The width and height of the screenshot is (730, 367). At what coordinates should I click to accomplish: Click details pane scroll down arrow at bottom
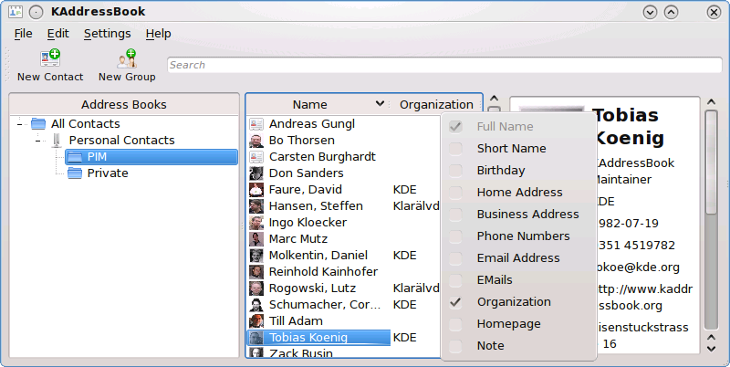coord(711,349)
